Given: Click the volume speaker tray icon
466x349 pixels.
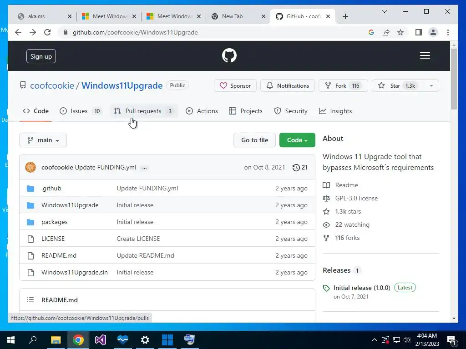Looking at the screenshot, I should pyautogui.click(x=407, y=340).
